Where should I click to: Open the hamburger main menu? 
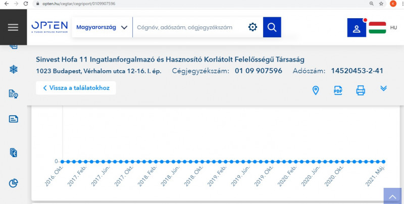coord(13,27)
